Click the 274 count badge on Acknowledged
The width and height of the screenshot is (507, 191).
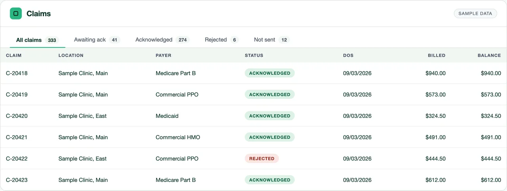pyautogui.click(x=183, y=40)
